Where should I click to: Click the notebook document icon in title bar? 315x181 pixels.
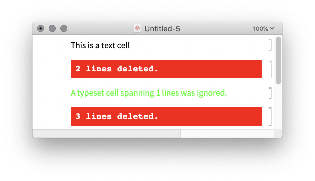(137, 28)
